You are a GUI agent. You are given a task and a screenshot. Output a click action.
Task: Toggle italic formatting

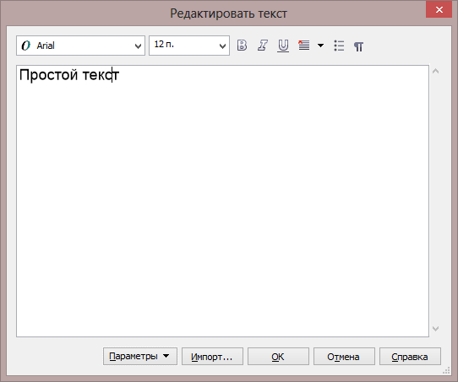tap(263, 46)
